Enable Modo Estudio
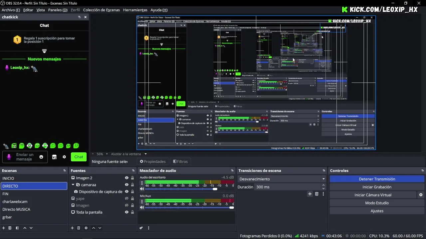This screenshot has width=426, height=239. (377, 203)
